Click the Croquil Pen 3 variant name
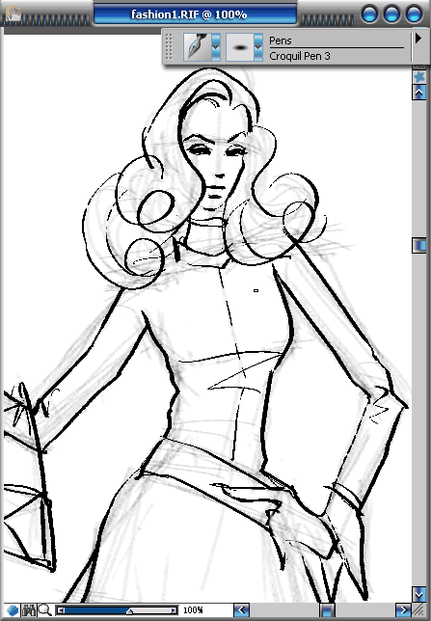The height and width of the screenshot is (621, 431). [300, 56]
